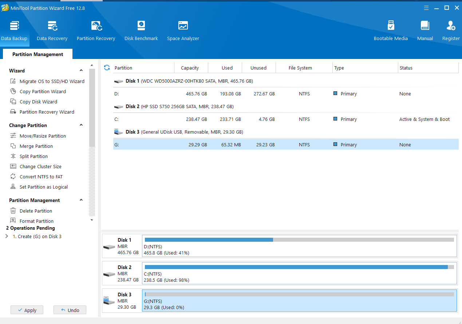This screenshot has height=324, width=462.
Task: Click Migrate OS to SSD/HD Wizard
Action: (x=52, y=81)
